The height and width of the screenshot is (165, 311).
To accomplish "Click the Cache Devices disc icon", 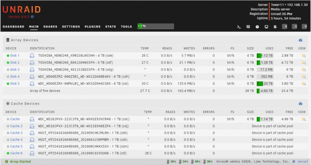I will click(x=8, y=103).
